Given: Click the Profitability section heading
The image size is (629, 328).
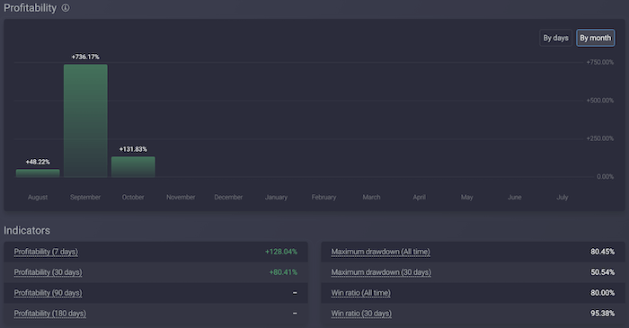Looking at the screenshot, I should click(x=30, y=8).
